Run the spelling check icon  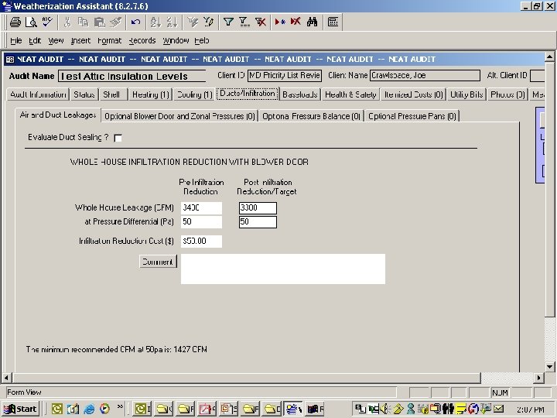(x=47, y=22)
